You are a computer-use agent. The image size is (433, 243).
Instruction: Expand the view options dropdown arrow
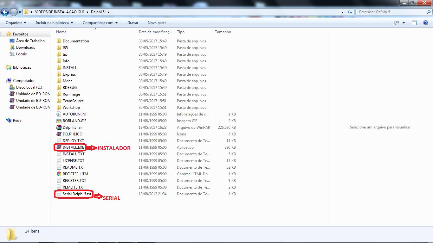404,23
